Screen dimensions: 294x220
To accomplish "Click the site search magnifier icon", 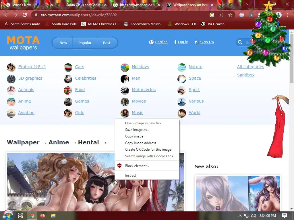I will tap(240, 42).
